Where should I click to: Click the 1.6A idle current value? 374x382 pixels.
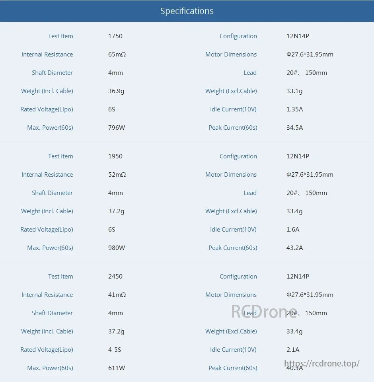tap(293, 230)
